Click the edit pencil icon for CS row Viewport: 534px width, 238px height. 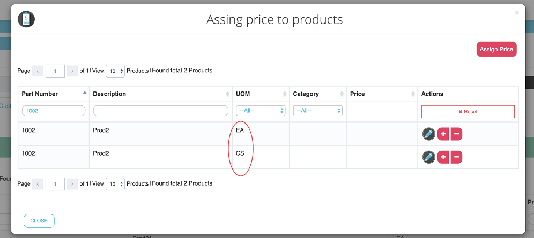tap(428, 157)
